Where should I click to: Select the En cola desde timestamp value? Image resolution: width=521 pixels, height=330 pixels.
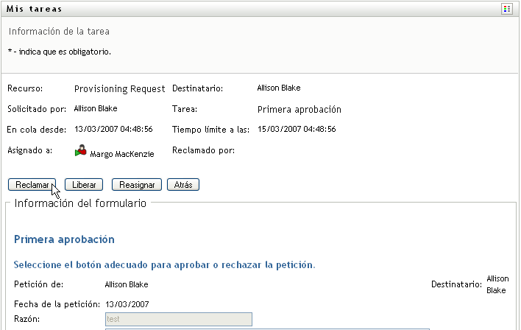coord(113,129)
